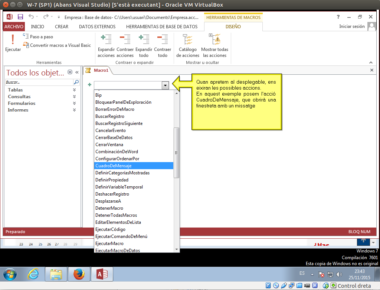Open the quick access toolbar customize dropdown
This screenshot has width=380, height=290.
pyautogui.click(x=59, y=17)
